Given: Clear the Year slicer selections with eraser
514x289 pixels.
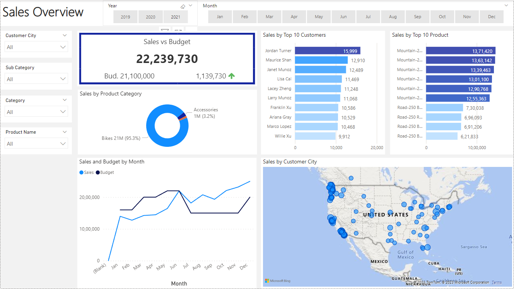Looking at the screenshot, I should click(183, 6).
